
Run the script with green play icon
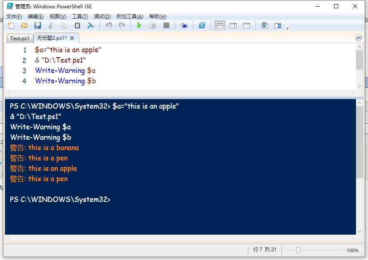(139, 25)
